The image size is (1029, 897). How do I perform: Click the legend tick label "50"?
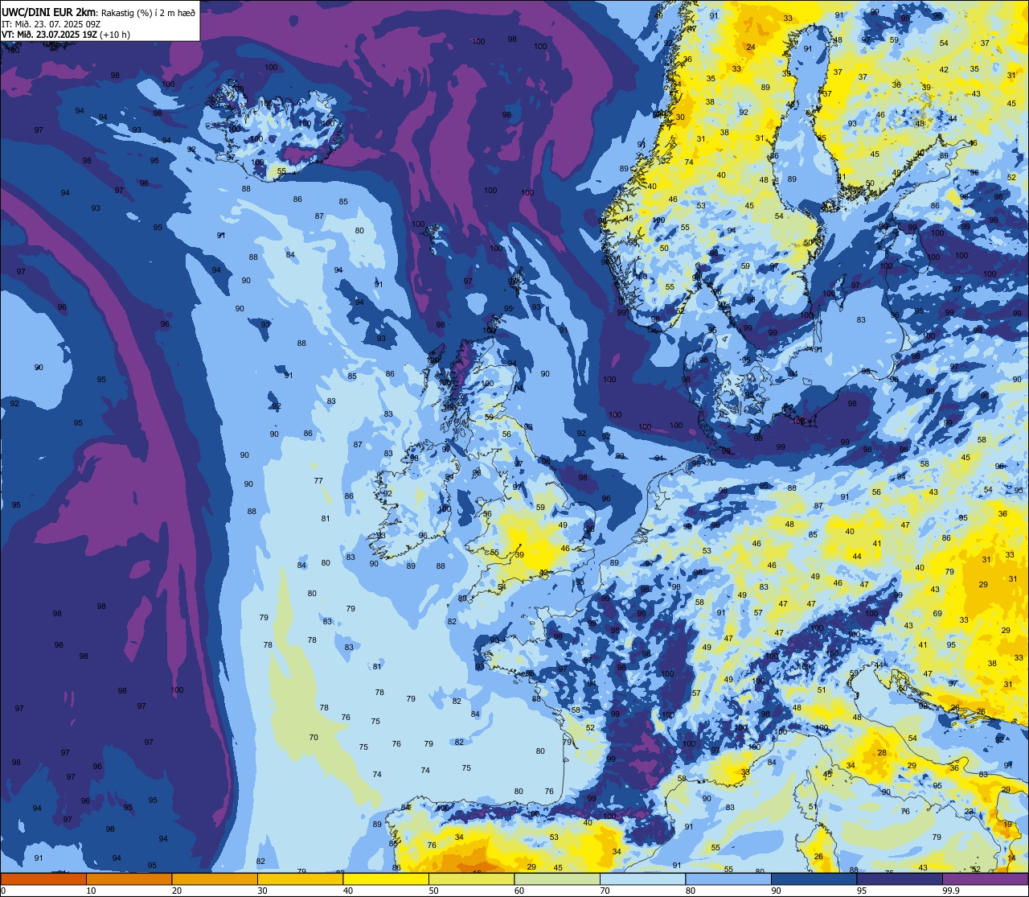pos(433,891)
